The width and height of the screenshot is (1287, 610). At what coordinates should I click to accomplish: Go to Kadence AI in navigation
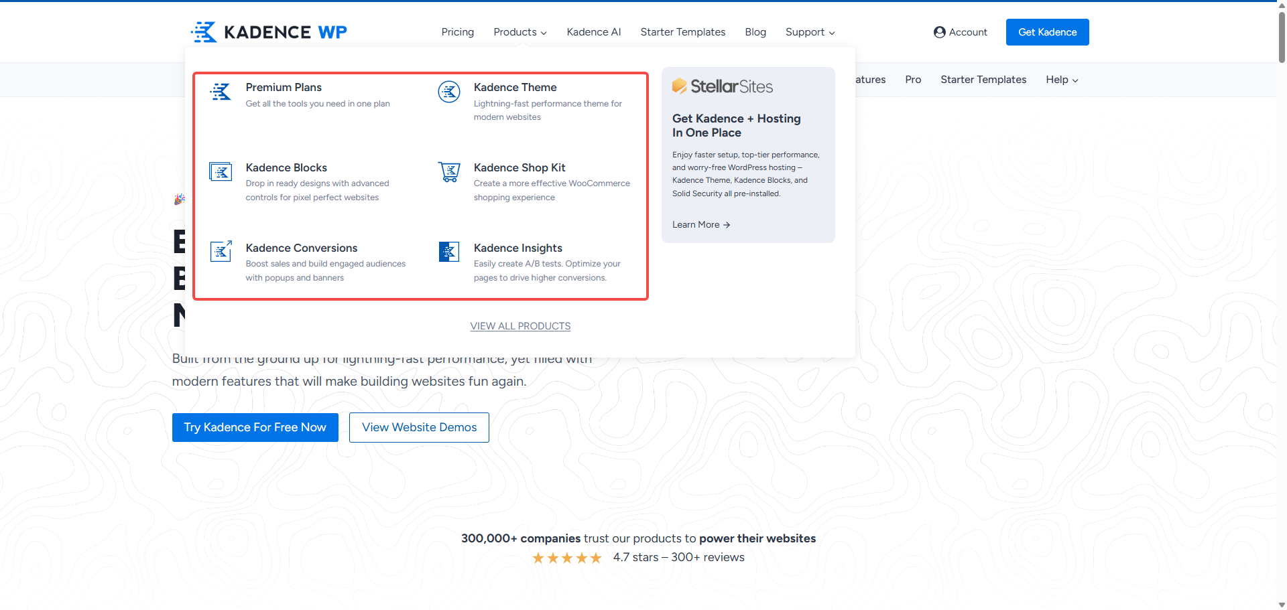(x=593, y=32)
